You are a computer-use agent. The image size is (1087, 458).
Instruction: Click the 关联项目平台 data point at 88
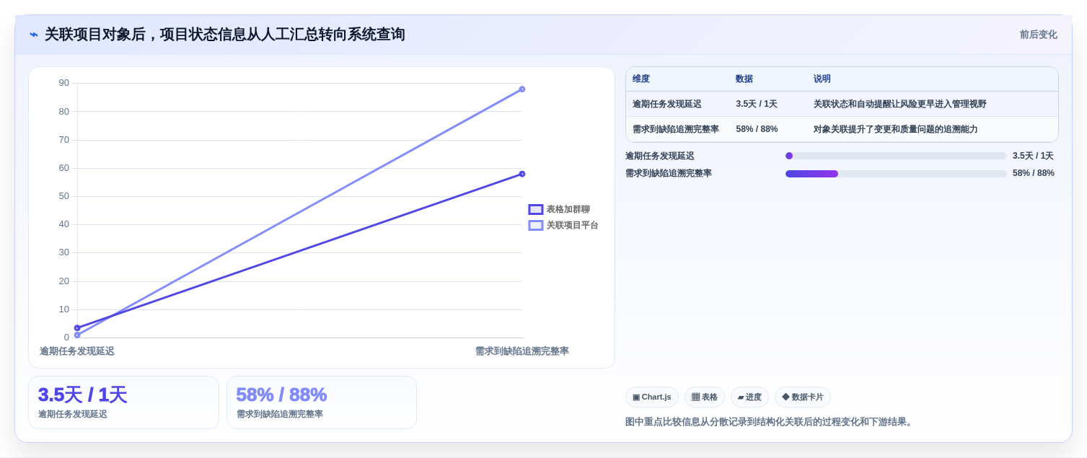(522, 89)
